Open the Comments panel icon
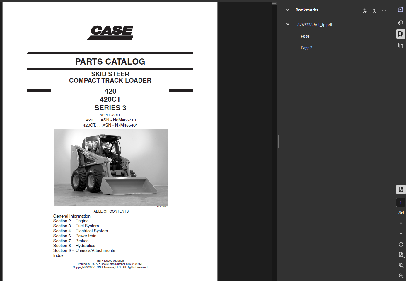This screenshot has width=406, height=281. pos(401,23)
